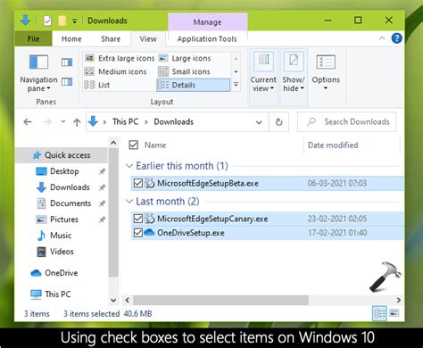Select Quick access in navigation pane

(x=62, y=155)
